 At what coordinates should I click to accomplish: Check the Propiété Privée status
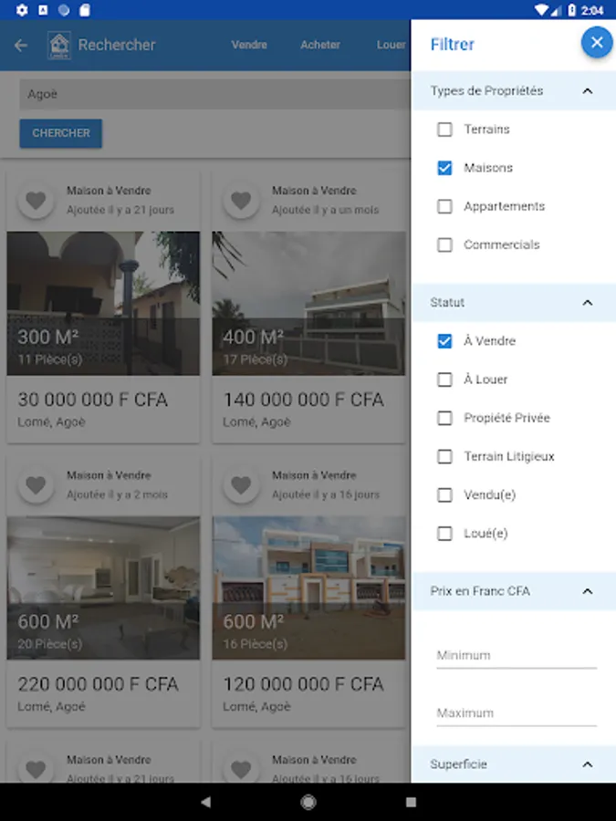pos(444,418)
